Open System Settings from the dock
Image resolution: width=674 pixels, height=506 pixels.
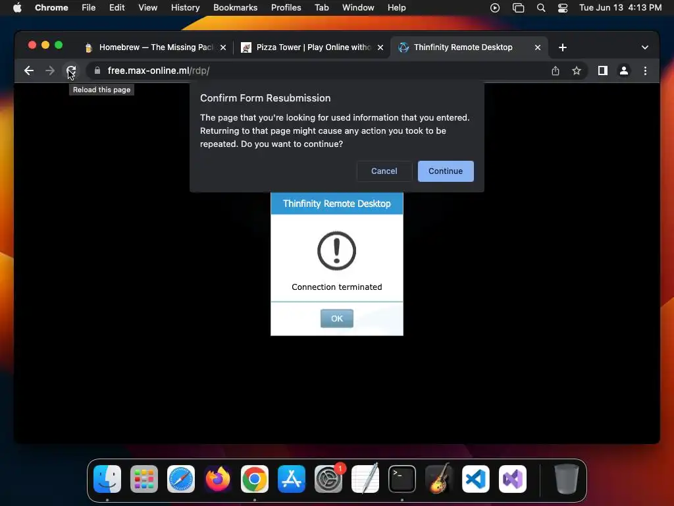point(328,479)
